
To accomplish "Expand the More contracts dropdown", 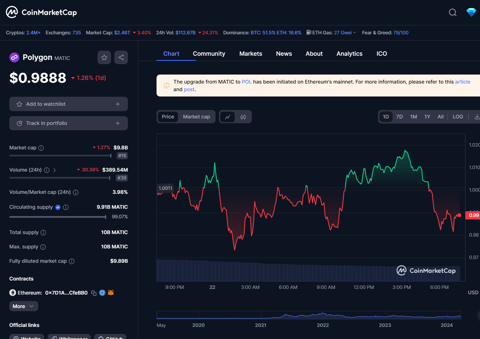I will [24, 306].
